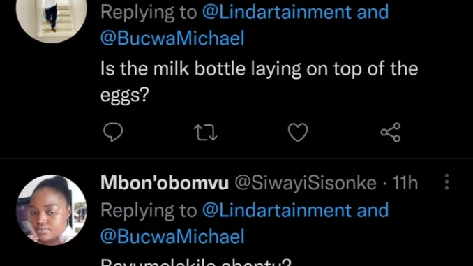Open the 11h timestamp
Image resolution: width=473 pixels, height=266 pixels.
(x=405, y=183)
